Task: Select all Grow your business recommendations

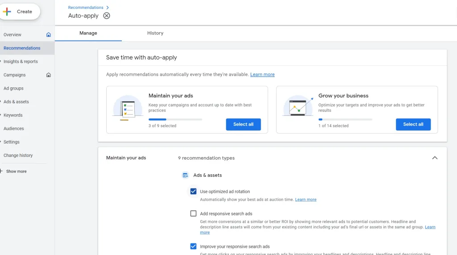Action: 413,124
